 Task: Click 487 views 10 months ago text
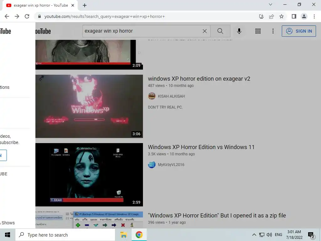click(171, 86)
